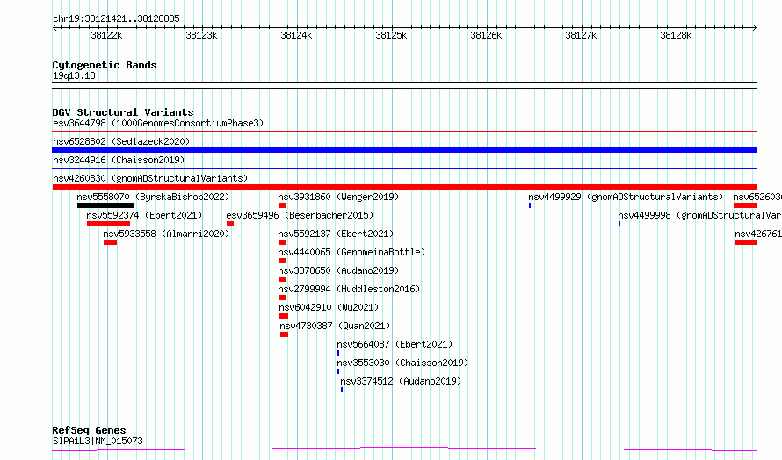The image size is (782, 460).
Task: Select nsv3374512 (Audano2019) variant
Action: (x=401, y=381)
